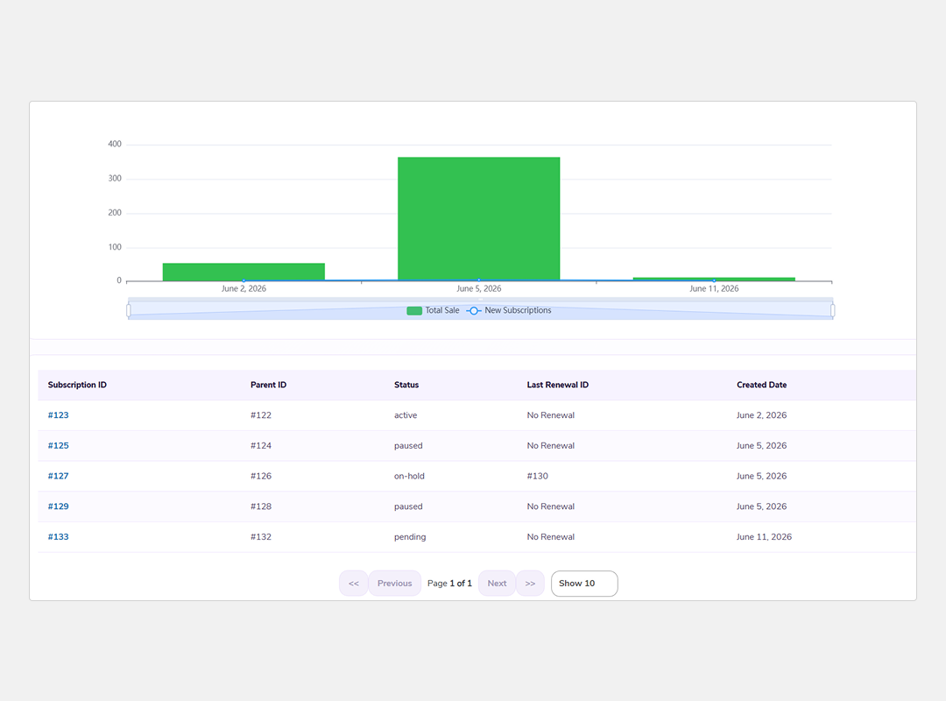
Task: Open subscription #127 link
Action: [59, 476]
